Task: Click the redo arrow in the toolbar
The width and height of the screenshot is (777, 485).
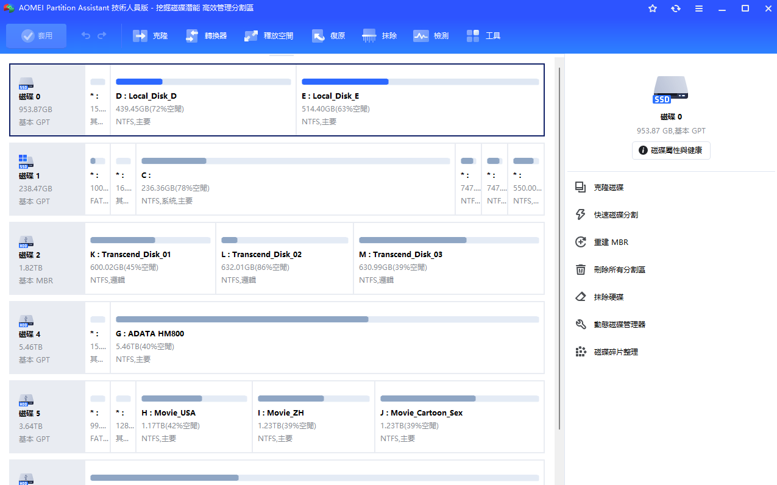Action: [x=102, y=36]
